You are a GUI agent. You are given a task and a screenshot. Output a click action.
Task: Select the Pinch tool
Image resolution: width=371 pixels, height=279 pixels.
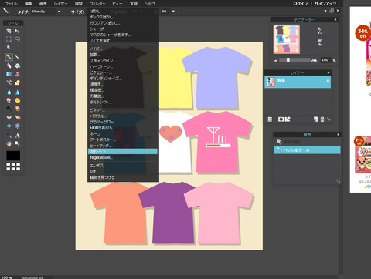[17, 126]
